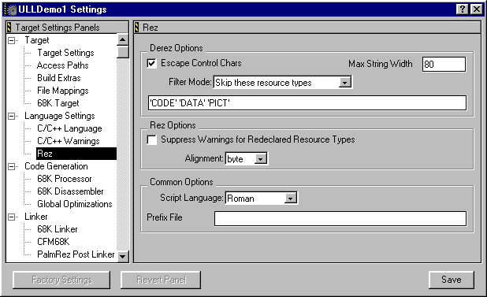
Task: Select the C/C++ Language panel
Action: pyautogui.click(x=69, y=128)
